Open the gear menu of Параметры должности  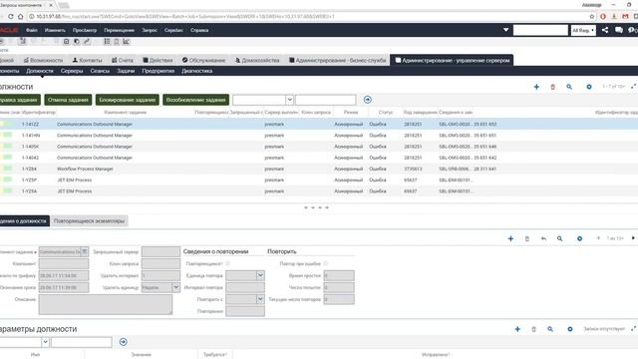coord(570,329)
